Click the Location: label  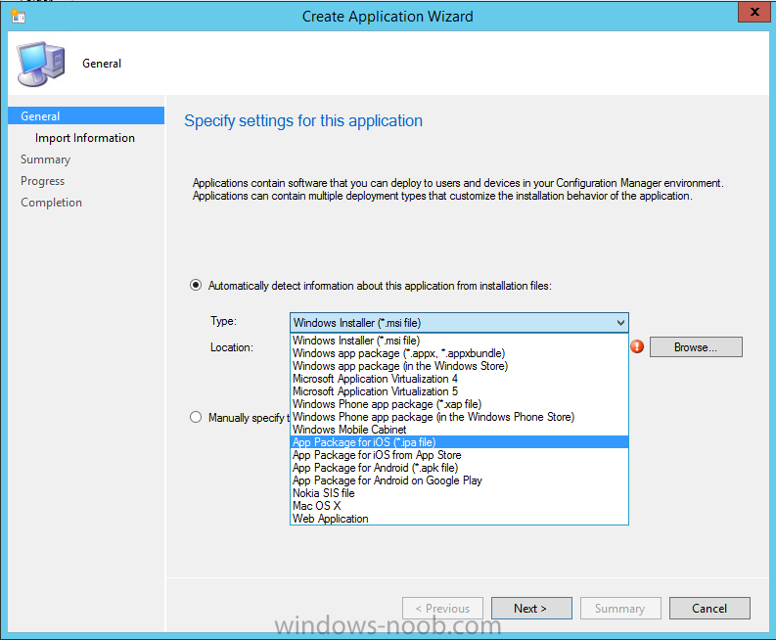(232, 347)
